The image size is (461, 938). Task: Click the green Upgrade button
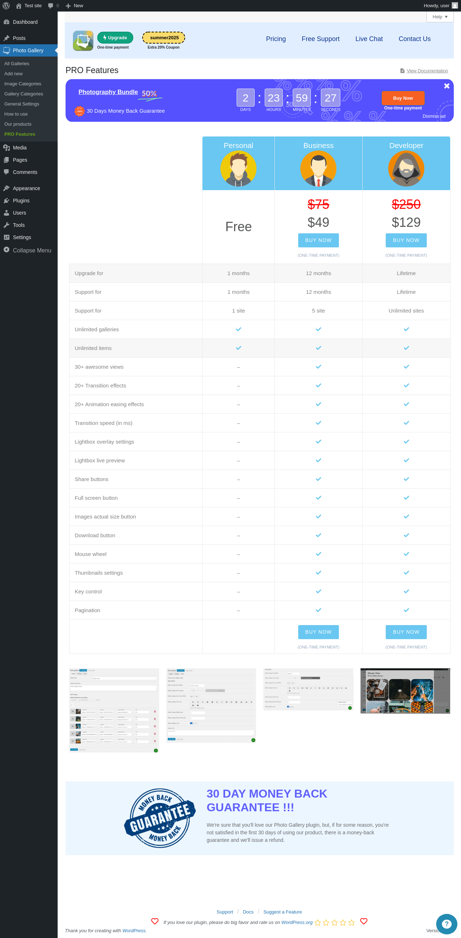pyautogui.click(x=115, y=37)
